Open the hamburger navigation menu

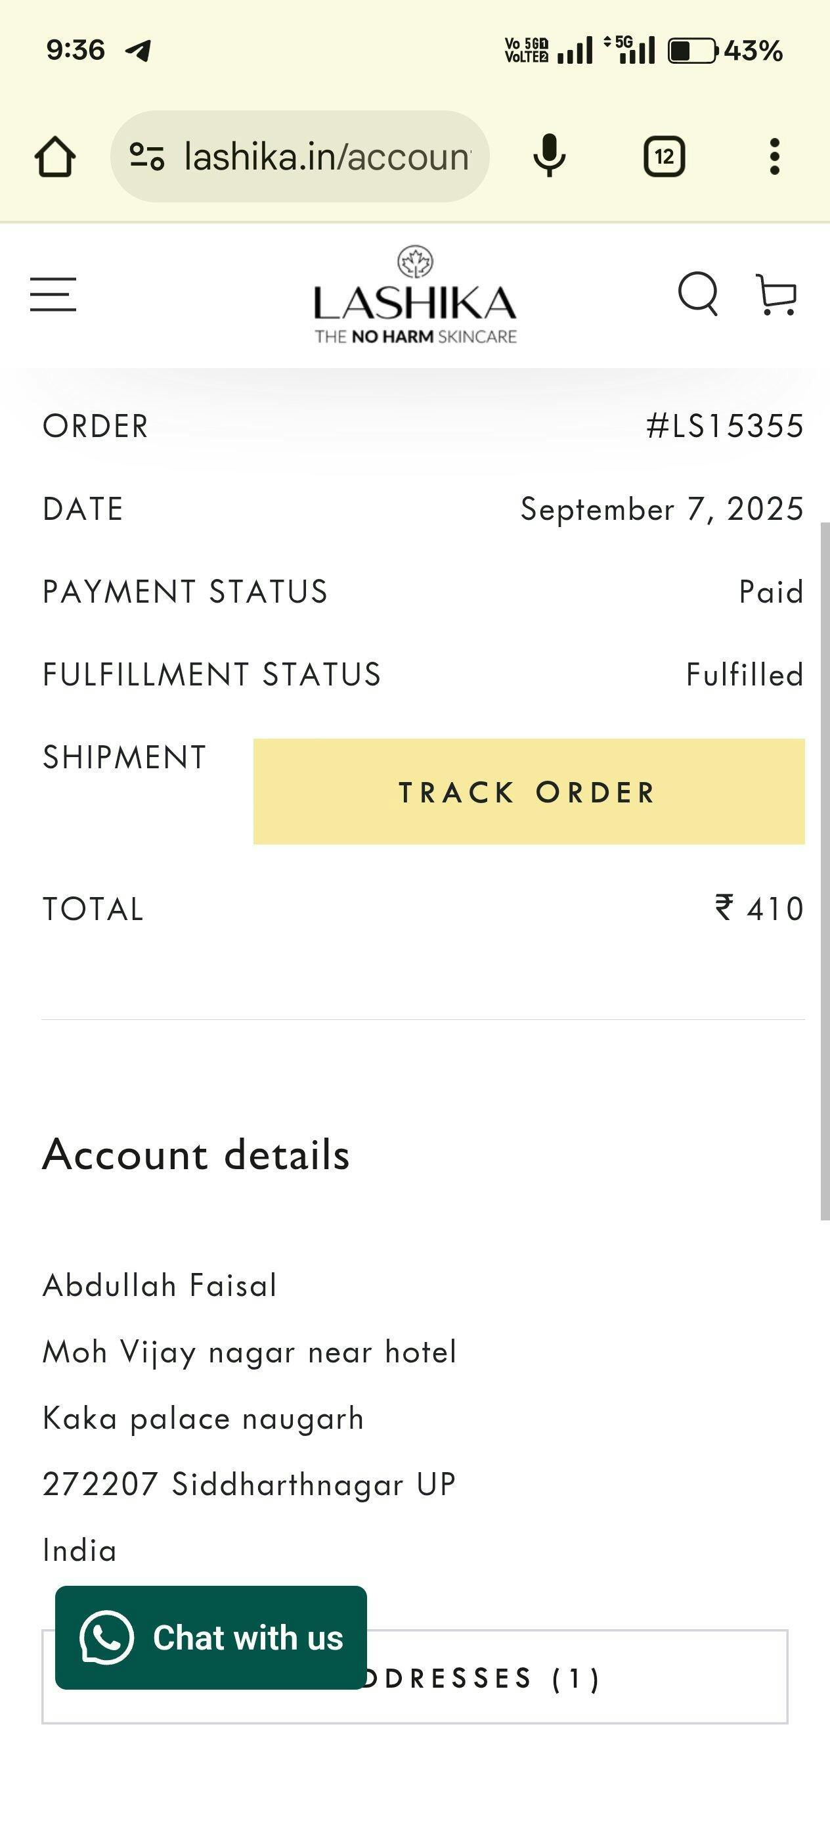pyautogui.click(x=53, y=294)
